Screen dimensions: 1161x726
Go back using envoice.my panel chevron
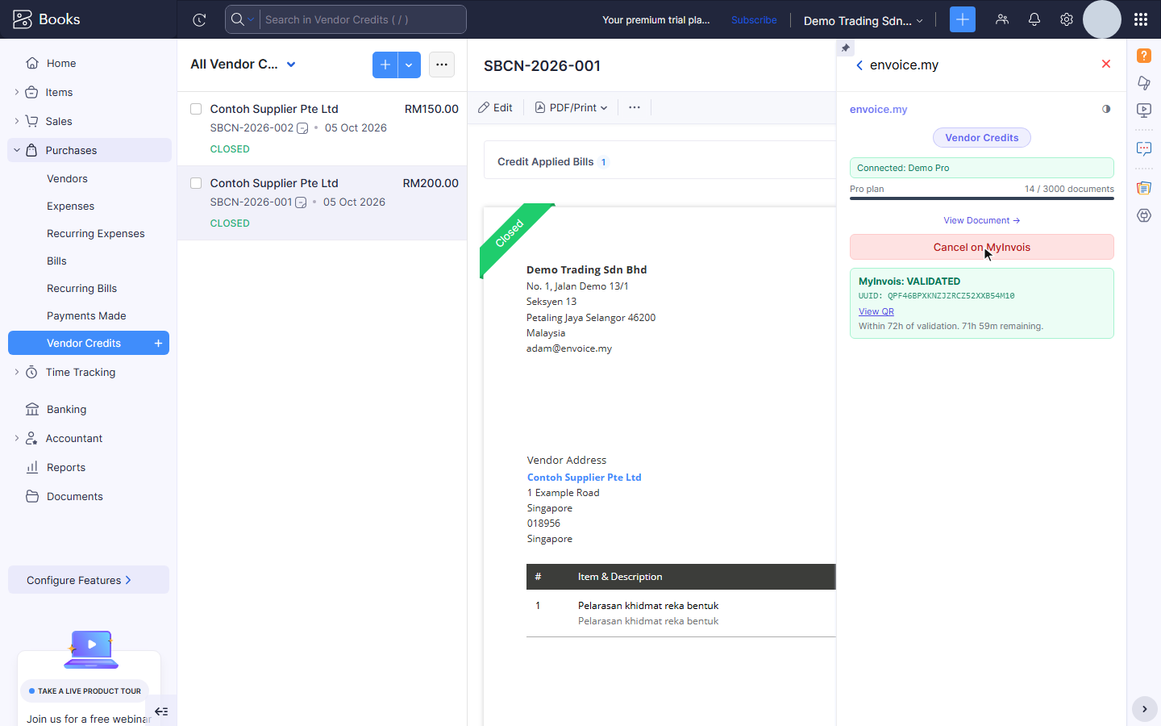[x=859, y=65]
